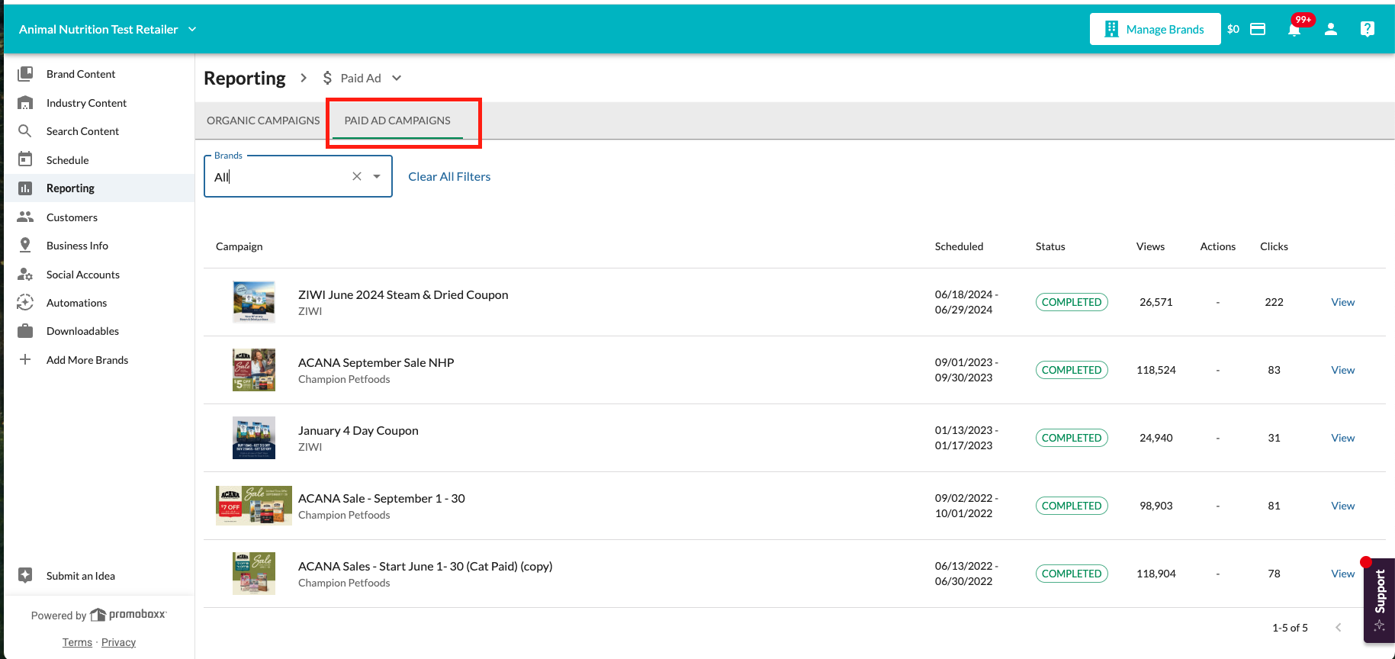The width and height of the screenshot is (1395, 659).
Task: Click the Views column header
Action: tap(1150, 246)
